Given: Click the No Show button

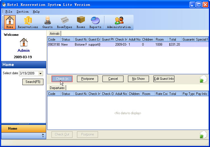Looking at the screenshot, I should (x=138, y=79).
